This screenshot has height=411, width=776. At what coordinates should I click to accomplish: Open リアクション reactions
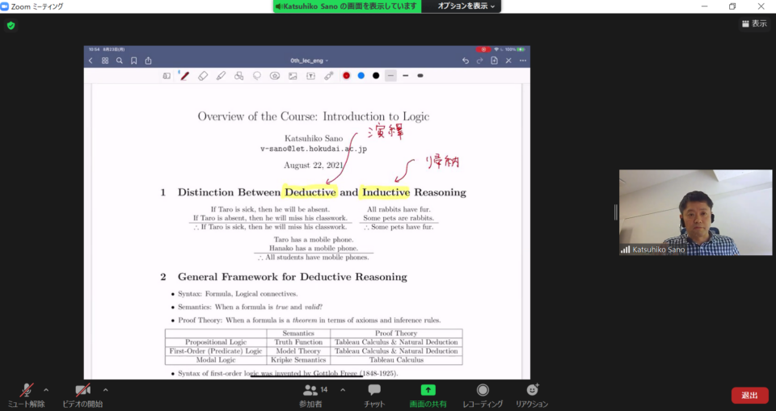point(532,395)
